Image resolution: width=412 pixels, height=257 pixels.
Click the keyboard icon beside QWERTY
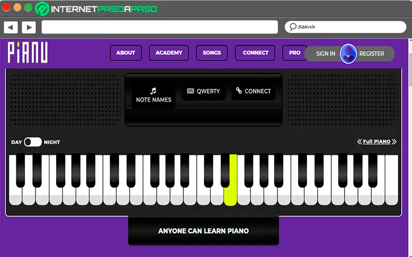(191, 91)
